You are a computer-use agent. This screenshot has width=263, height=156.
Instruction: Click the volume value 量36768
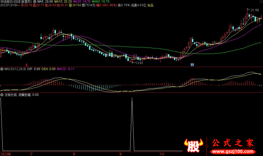pyautogui.click(x=75, y=5)
